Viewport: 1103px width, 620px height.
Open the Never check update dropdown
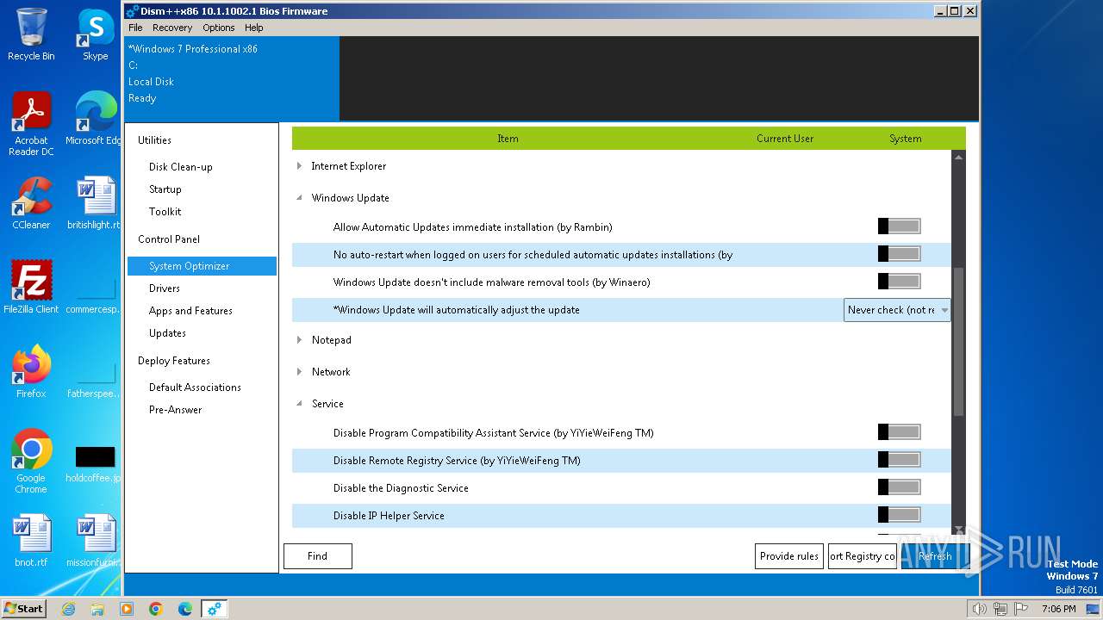click(x=897, y=310)
